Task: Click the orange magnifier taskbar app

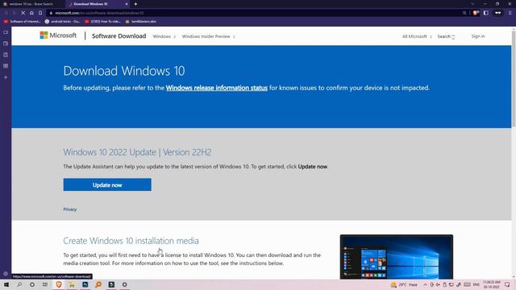Action: coord(98,284)
